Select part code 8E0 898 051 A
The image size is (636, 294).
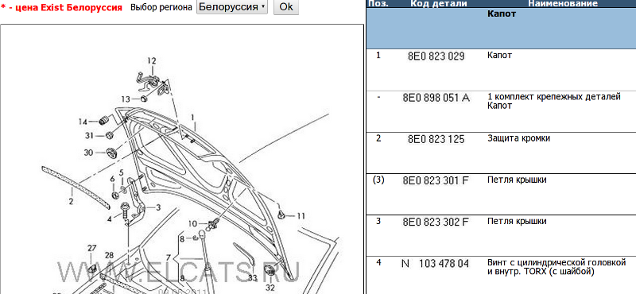pyautogui.click(x=436, y=98)
